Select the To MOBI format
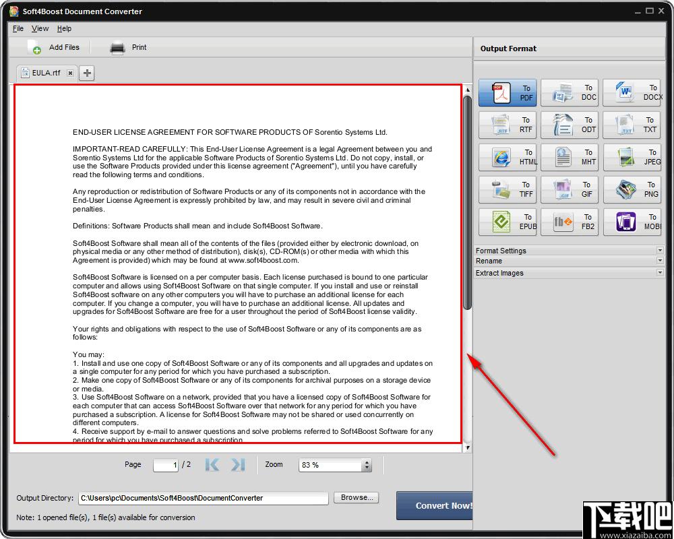The height and width of the screenshot is (539, 674). (x=633, y=222)
